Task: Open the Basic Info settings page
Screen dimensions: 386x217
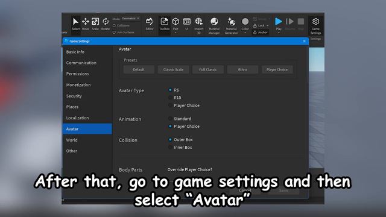Action: coord(87,52)
